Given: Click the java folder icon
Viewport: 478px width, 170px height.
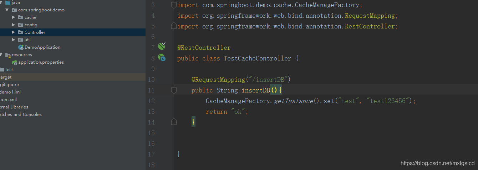Looking at the screenshot, I should (x=7, y=2).
